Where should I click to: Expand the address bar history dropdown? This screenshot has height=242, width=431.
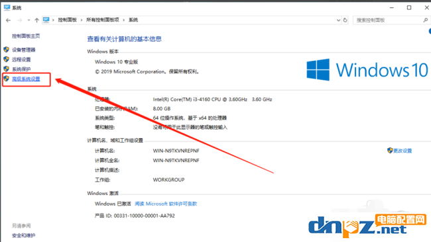click(338, 20)
